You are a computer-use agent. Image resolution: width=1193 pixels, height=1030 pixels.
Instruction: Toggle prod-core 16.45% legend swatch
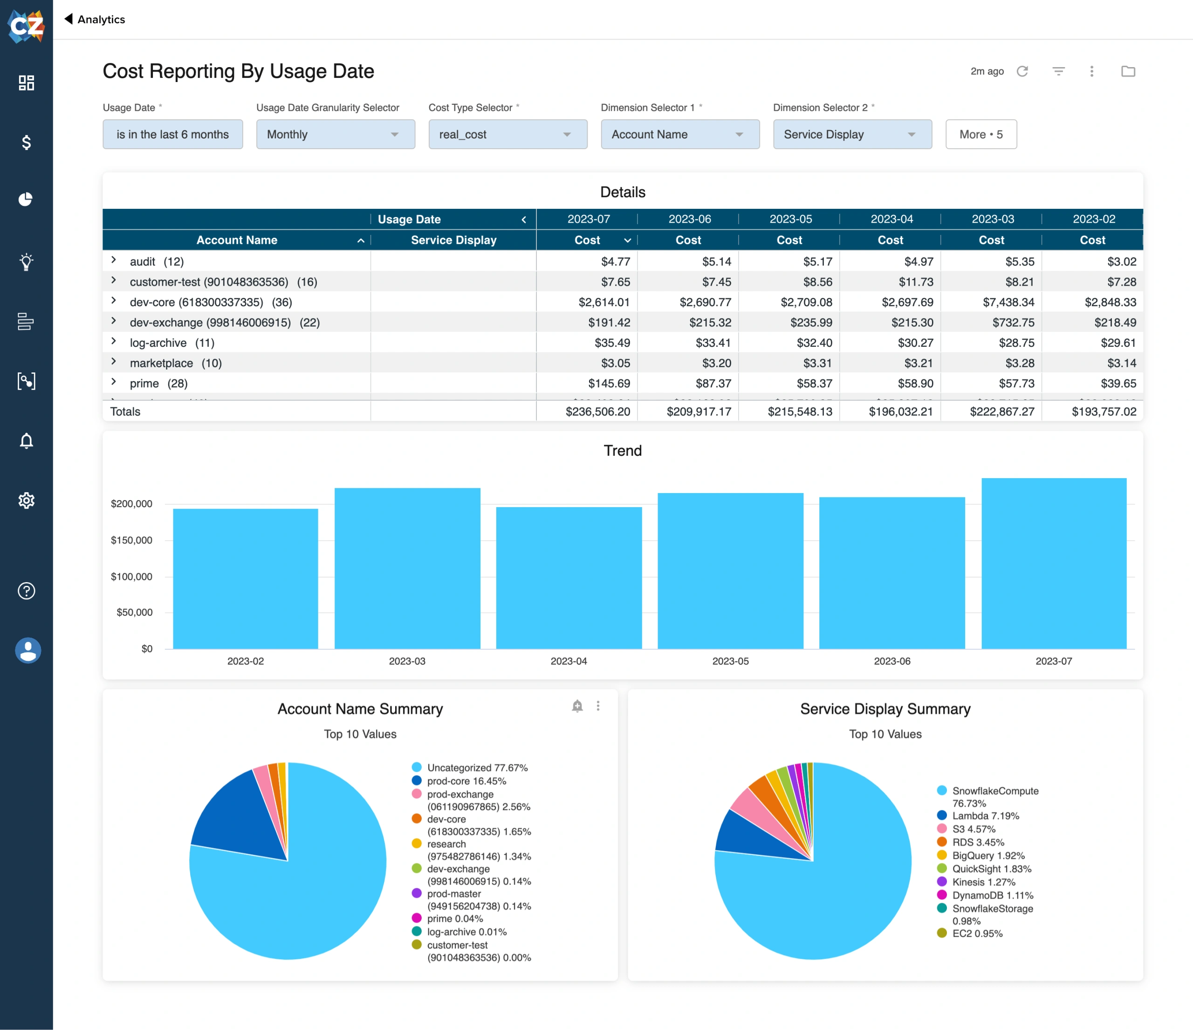[x=417, y=781]
